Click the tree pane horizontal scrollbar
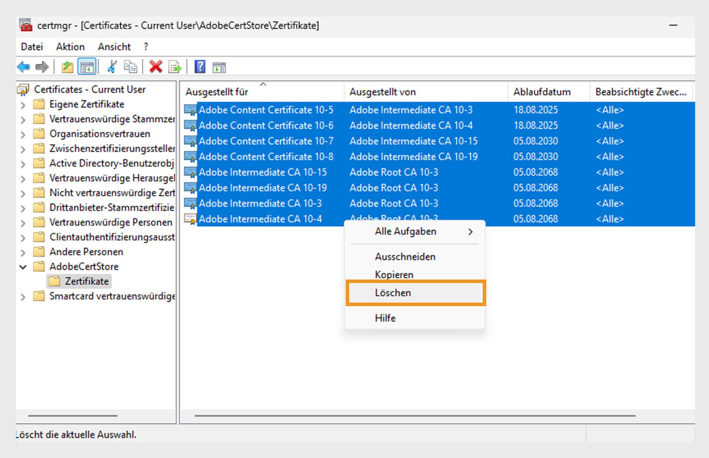Viewport: 709px width, 458px height. tap(73, 416)
